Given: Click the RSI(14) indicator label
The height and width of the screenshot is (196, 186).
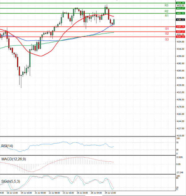Looking at the screenshot, I should click(x=7, y=146).
